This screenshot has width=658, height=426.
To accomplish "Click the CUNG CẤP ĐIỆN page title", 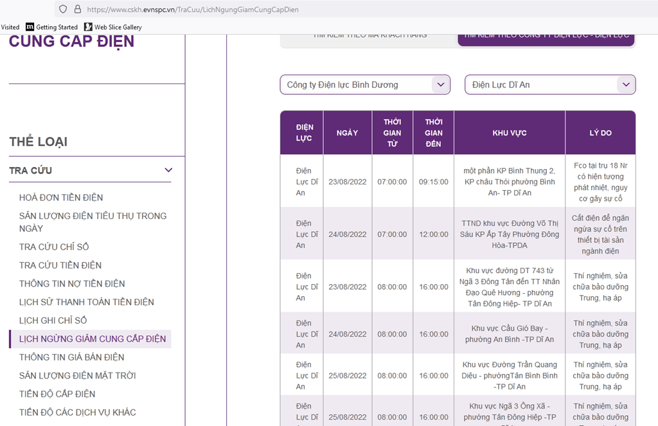I will (71, 42).
